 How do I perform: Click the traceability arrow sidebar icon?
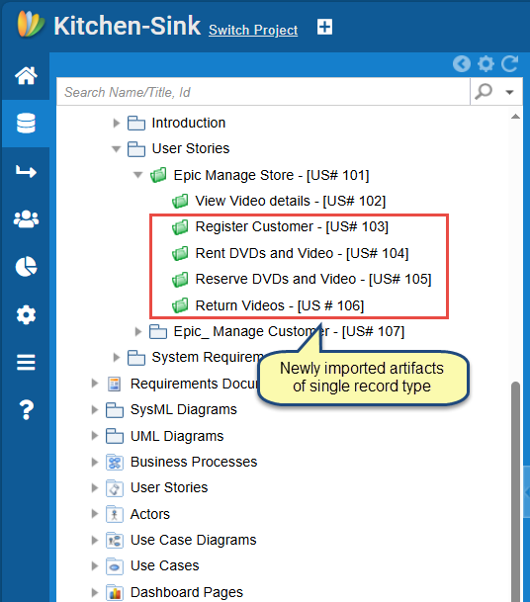click(x=26, y=171)
